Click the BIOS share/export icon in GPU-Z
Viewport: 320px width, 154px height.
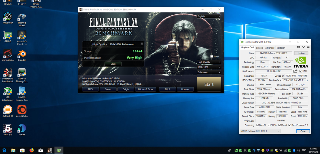click(x=295, y=71)
